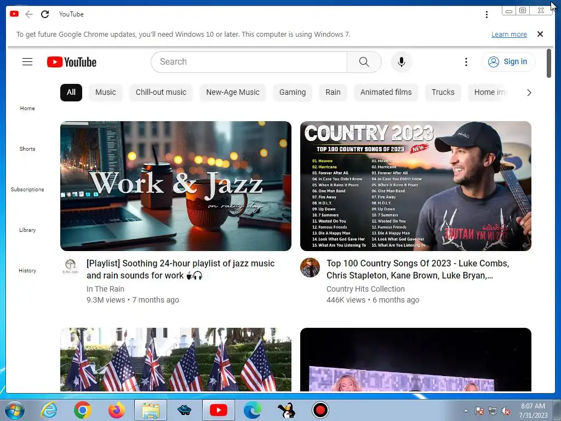The height and width of the screenshot is (421, 561).
Task: Open the Work & Jazz video thumbnail
Action: pos(176,186)
